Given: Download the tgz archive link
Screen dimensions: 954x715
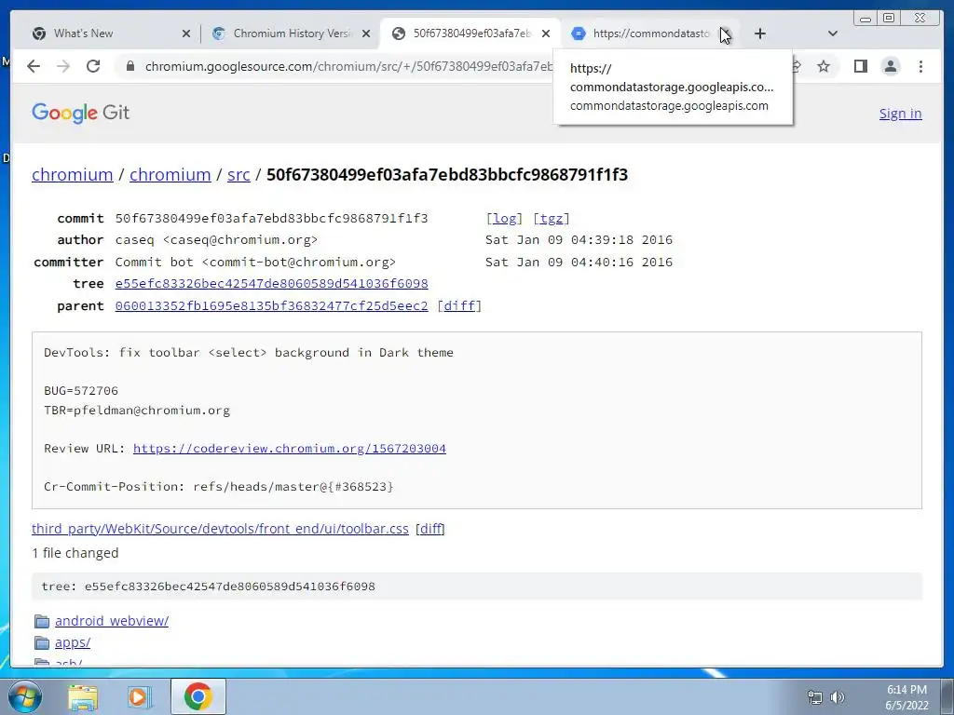Looking at the screenshot, I should point(552,218).
